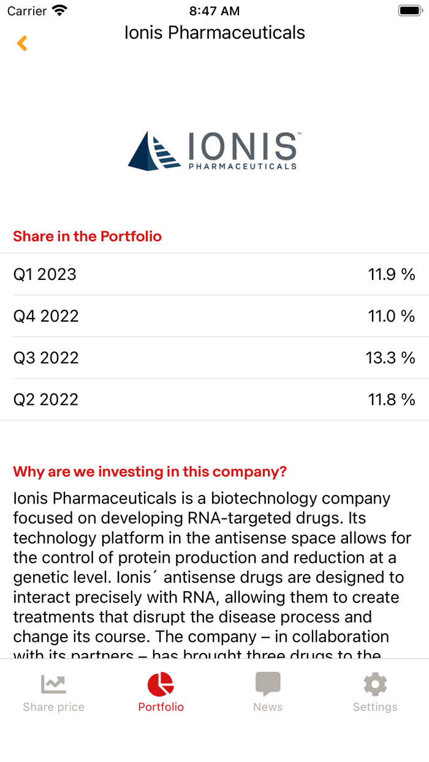Expand the Q1 2023 portfolio row
This screenshot has height=762, width=429.
(214, 274)
